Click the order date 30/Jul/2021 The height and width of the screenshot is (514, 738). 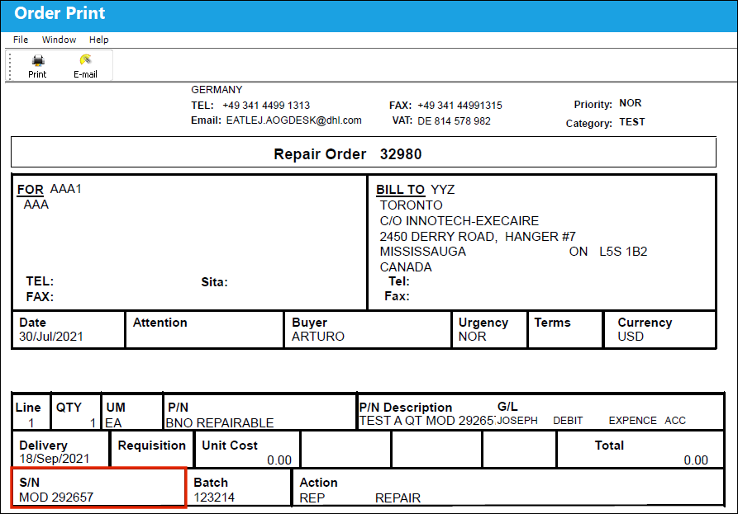coord(51,337)
